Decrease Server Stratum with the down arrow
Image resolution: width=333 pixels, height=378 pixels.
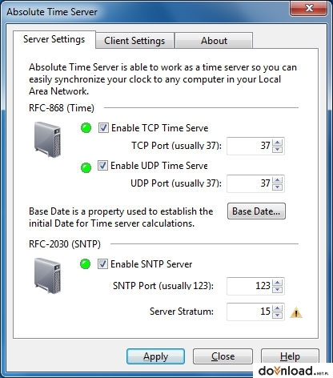[x=278, y=316]
